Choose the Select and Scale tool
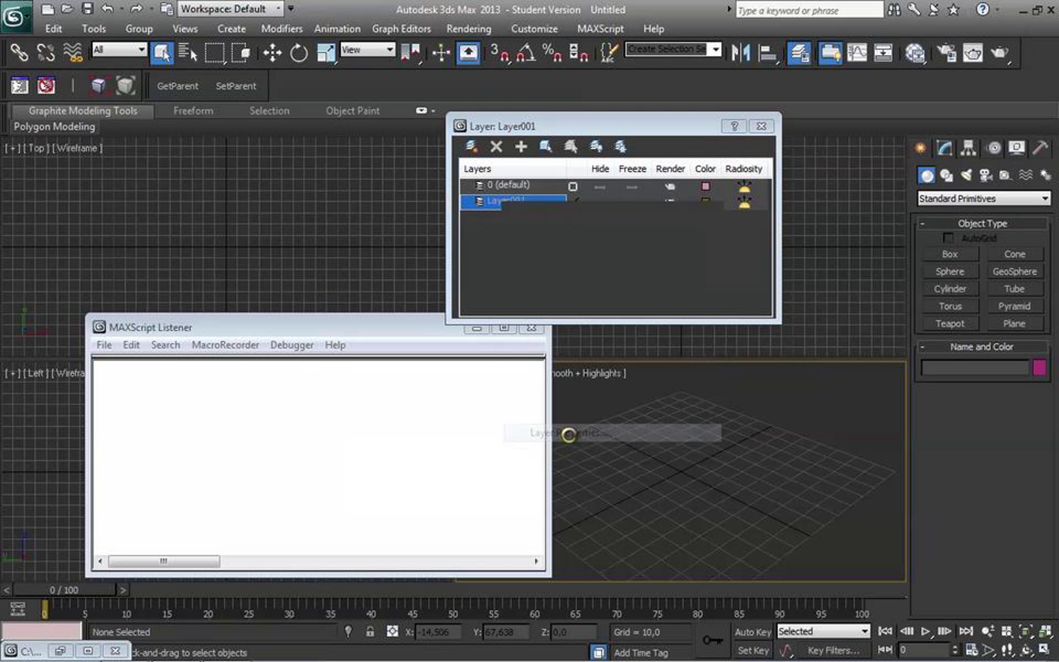 pyautogui.click(x=326, y=53)
